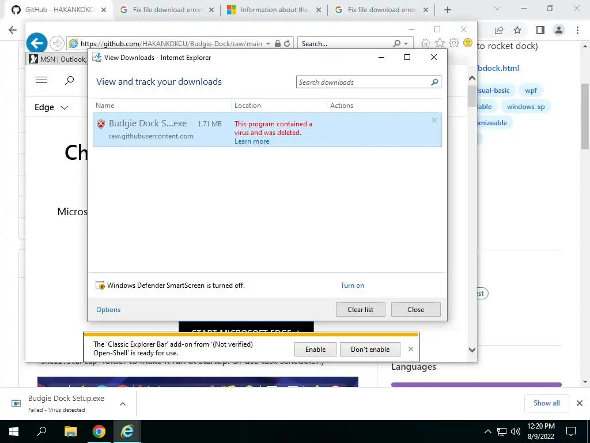Turn on Windows Defender SmartScreen

coord(352,286)
